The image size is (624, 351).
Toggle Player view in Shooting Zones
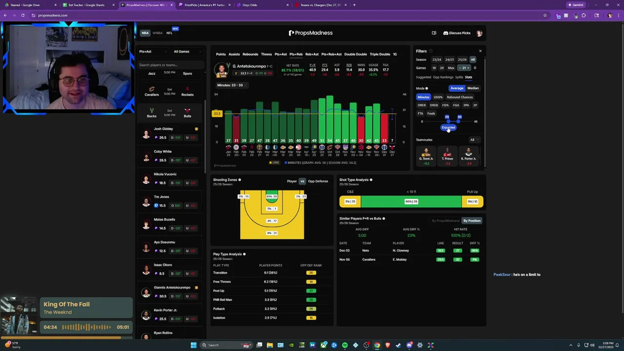(292, 181)
